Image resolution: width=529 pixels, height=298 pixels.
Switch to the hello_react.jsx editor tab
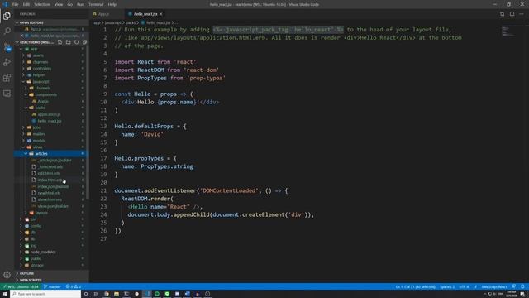click(x=145, y=14)
